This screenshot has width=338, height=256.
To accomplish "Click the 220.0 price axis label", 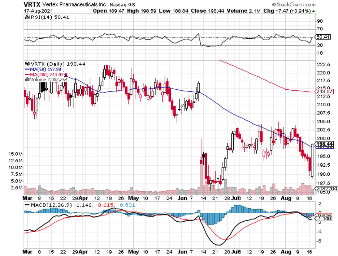I will [x=324, y=73].
